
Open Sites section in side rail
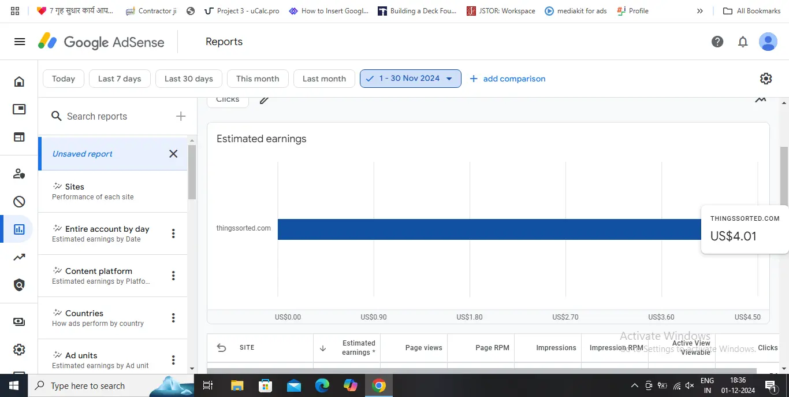19,137
